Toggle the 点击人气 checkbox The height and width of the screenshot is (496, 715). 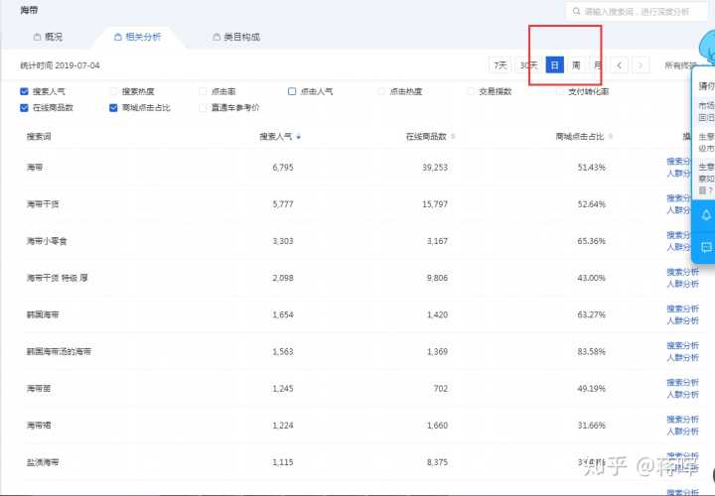pyautogui.click(x=293, y=91)
